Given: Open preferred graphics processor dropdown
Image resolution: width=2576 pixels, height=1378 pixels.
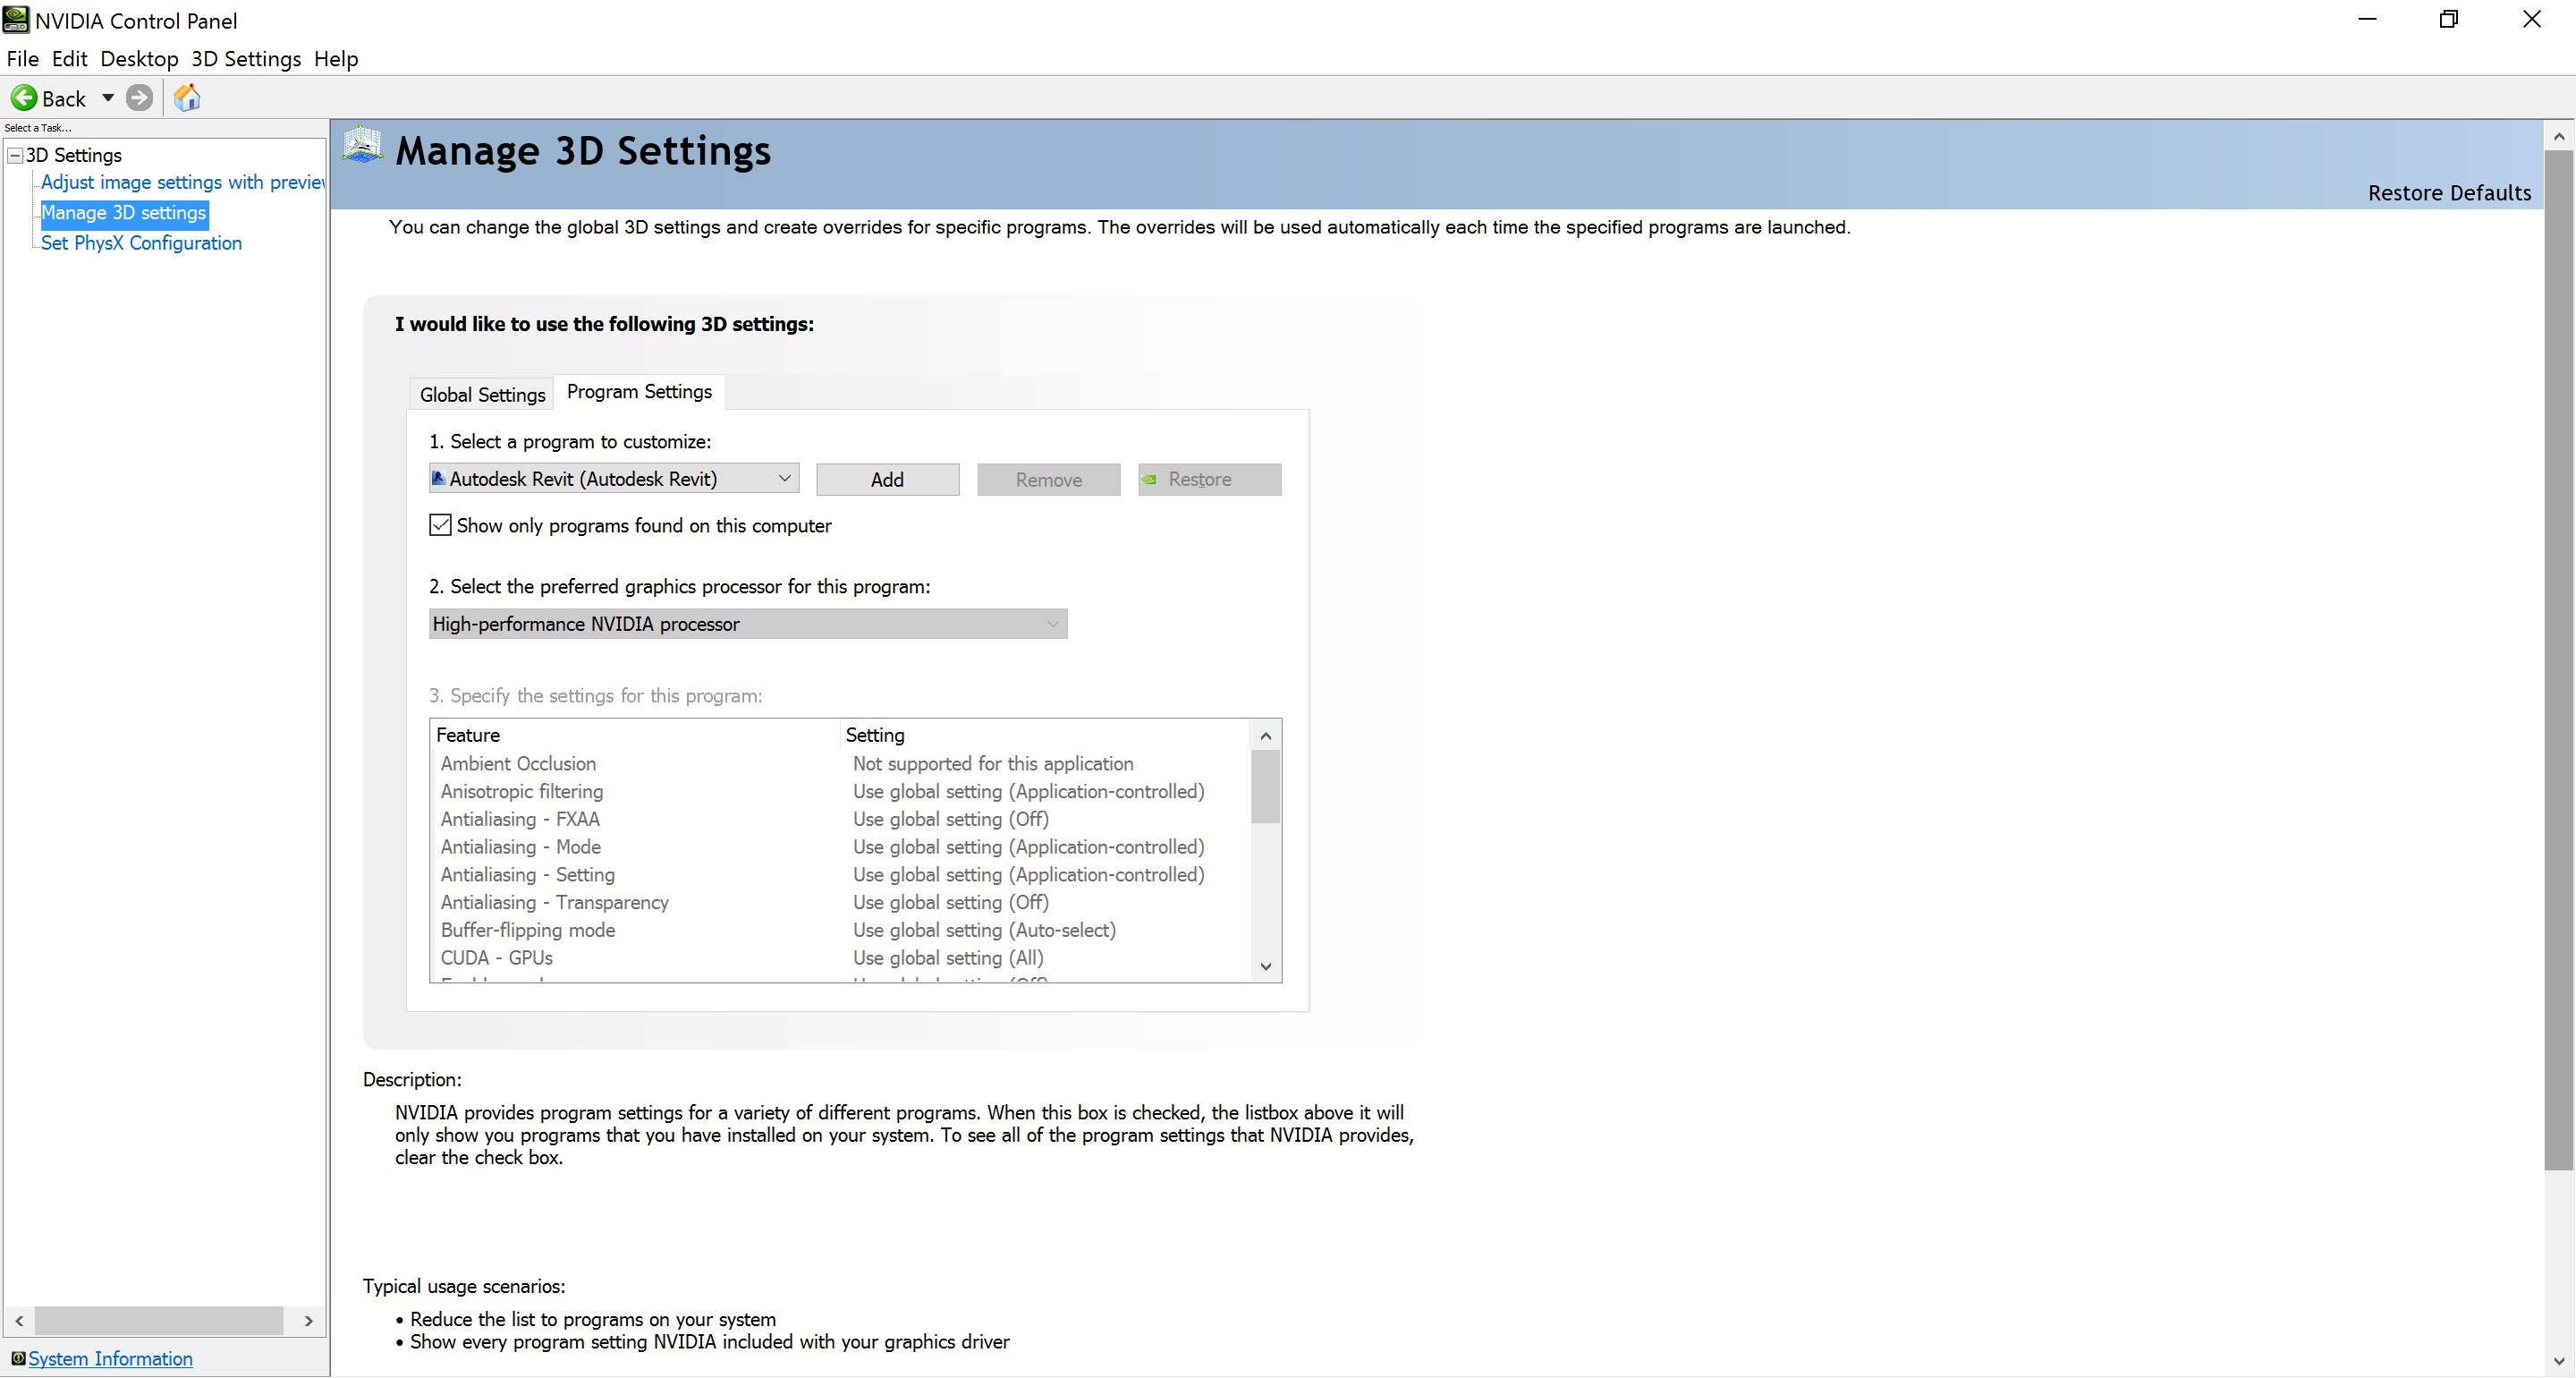Looking at the screenshot, I should [x=1052, y=625].
